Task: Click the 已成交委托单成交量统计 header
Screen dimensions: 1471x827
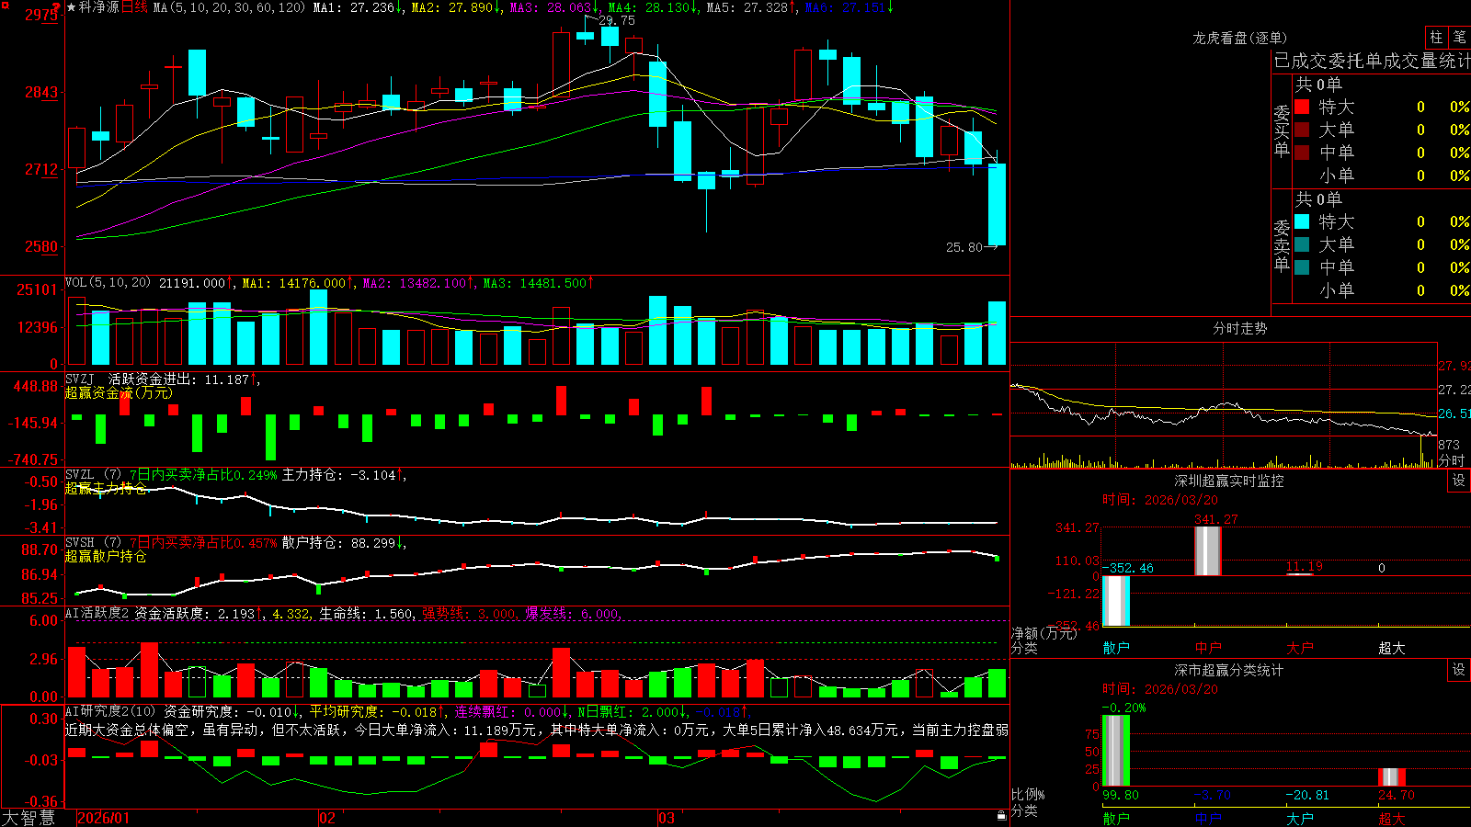Action: tap(1373, 61)
